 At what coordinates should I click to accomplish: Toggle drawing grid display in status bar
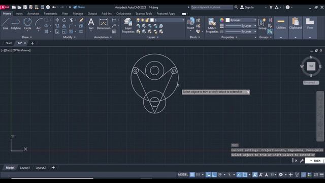(192, 175)
